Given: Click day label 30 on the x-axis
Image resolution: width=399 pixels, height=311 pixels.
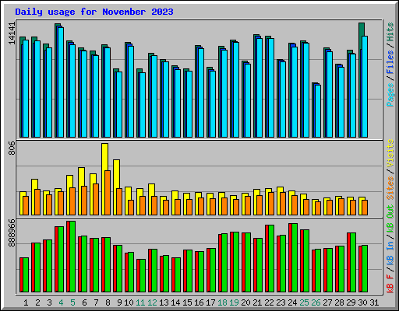Looking at the screenshot, I should point(362,302).
